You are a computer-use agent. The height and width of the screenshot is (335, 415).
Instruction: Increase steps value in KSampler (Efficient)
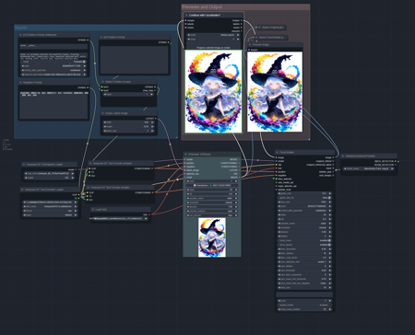pos(236,190)
